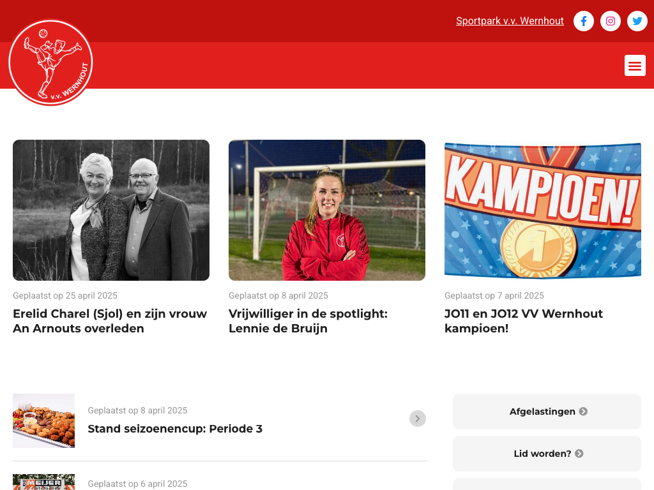This screenshot has width=654, height=490.
Task: Click the black-and-white couple photo
Action: coord(111,210)
